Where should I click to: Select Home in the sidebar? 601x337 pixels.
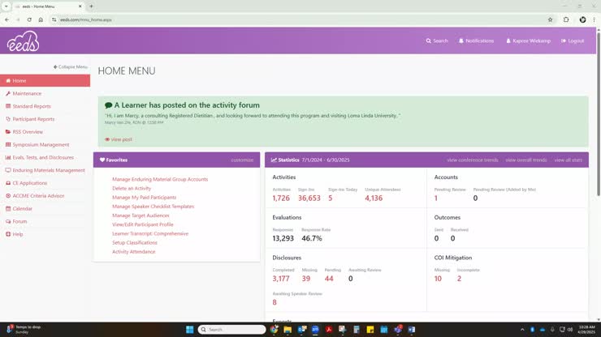coord(19,81)
